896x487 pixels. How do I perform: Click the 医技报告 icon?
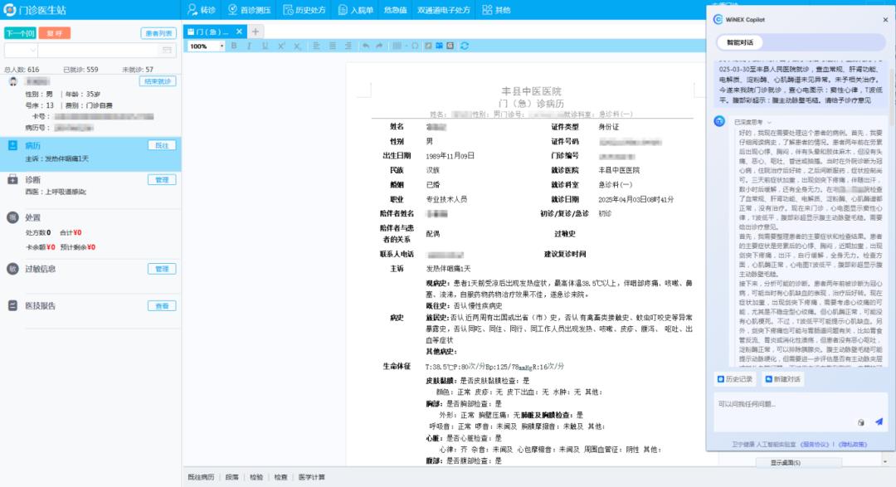(x=12, y=306)
